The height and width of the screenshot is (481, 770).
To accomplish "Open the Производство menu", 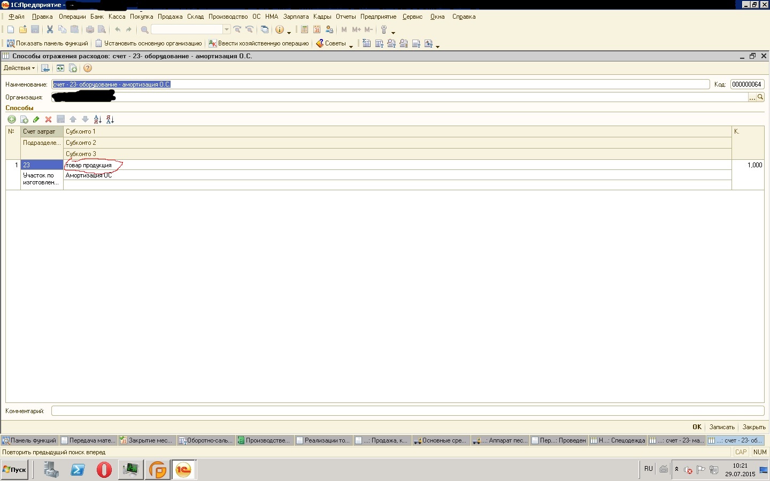I will pos(228,17).
